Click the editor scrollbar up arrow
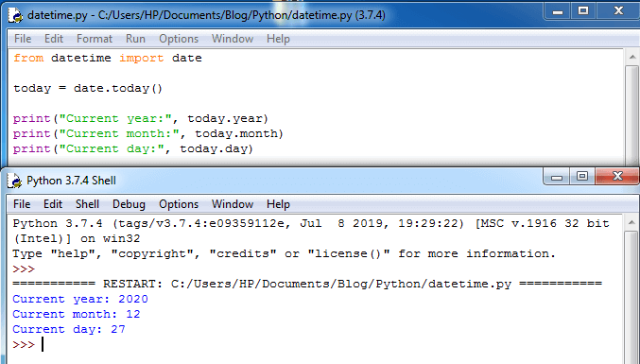This screenshot has height=364, width=640. (632, 57)
